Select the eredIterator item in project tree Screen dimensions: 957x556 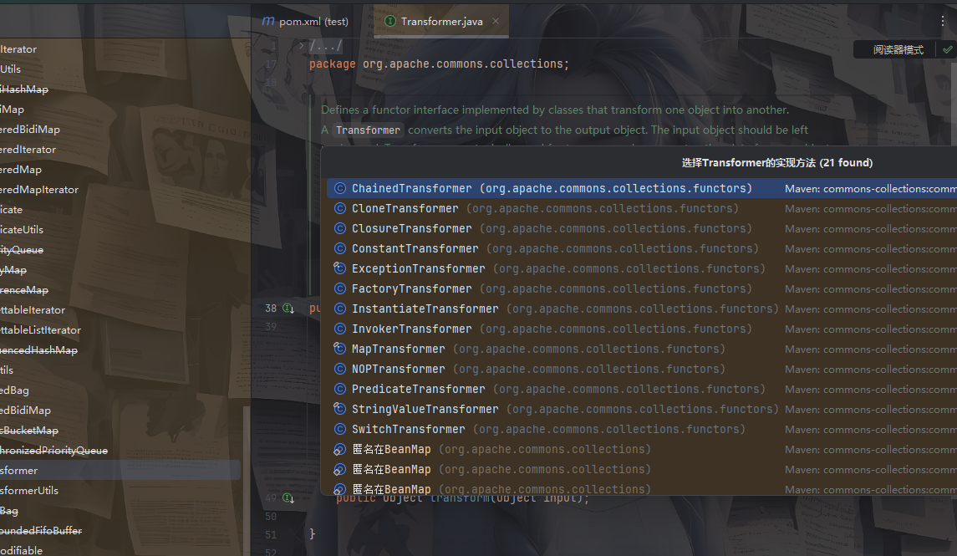click(x=28, y=150)
